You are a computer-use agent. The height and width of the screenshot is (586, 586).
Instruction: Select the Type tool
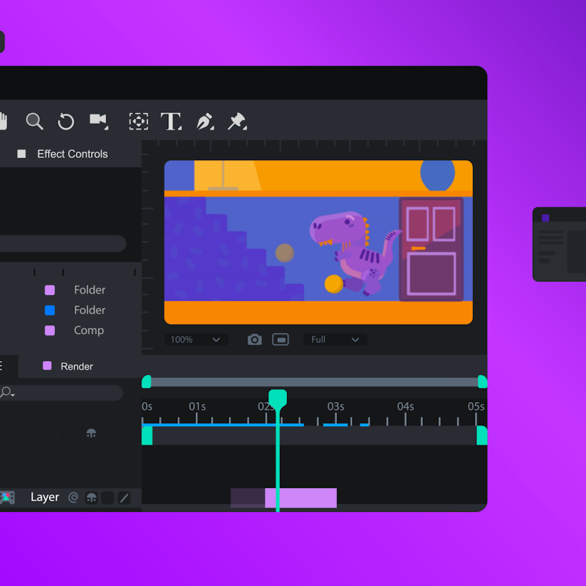(x=171, y=121)
